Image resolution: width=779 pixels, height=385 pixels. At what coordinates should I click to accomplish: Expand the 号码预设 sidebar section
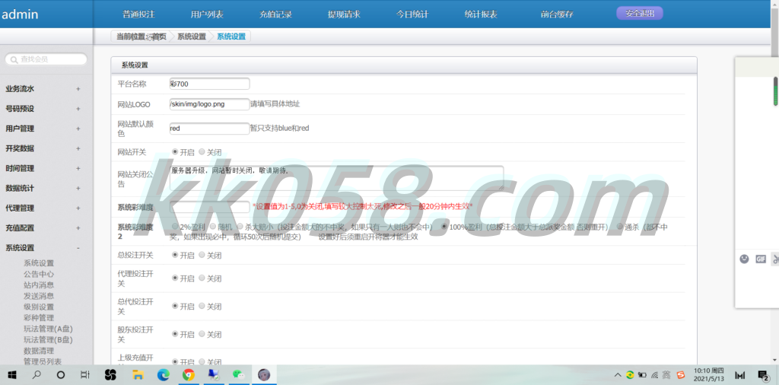[78, 109]
